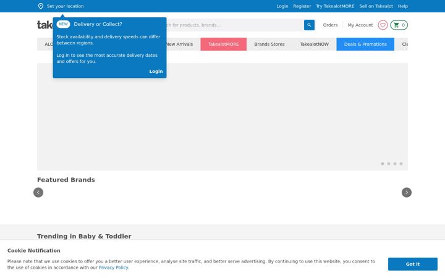Viewport: 445px width, 278px height.
Task: Go to previous Featured Brands slide
Action: point(38,192)
